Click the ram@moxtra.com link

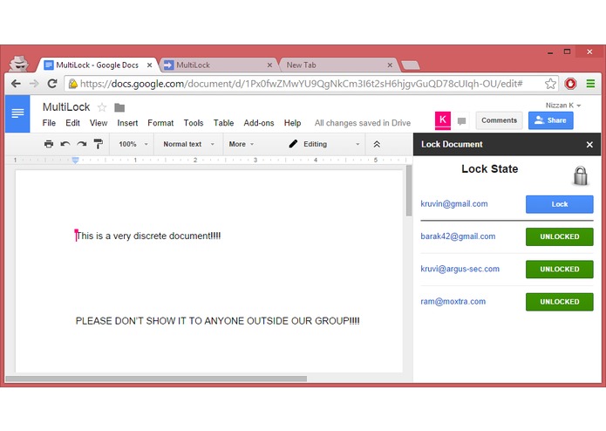tap(453, 301)
